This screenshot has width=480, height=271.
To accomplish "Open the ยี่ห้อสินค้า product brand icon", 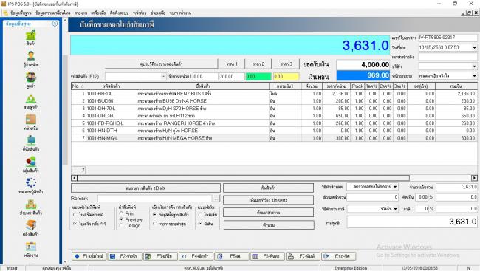I will pyautogui.click(x=30, y=140).
